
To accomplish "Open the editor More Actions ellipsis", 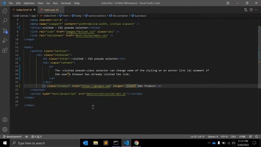I will [x=257, y=10].
